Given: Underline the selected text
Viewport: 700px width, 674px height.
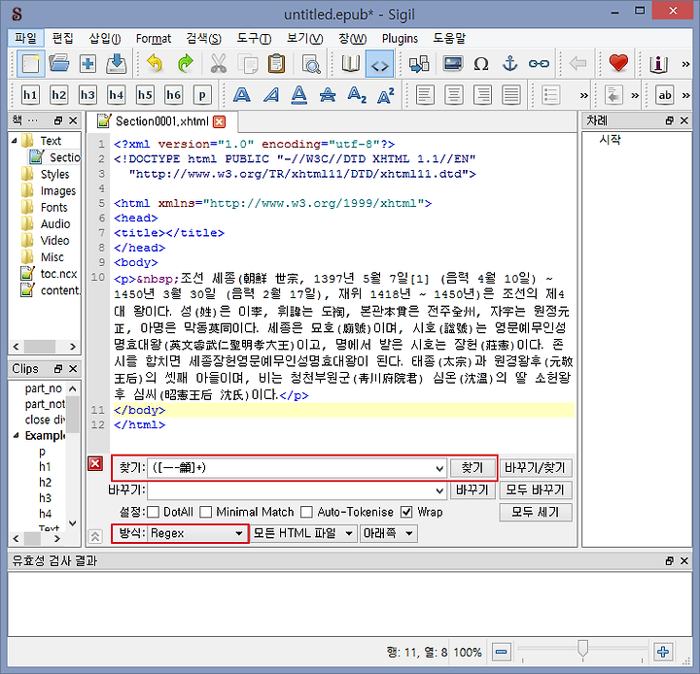Looking at the screenshot, I should click(299, 95).
